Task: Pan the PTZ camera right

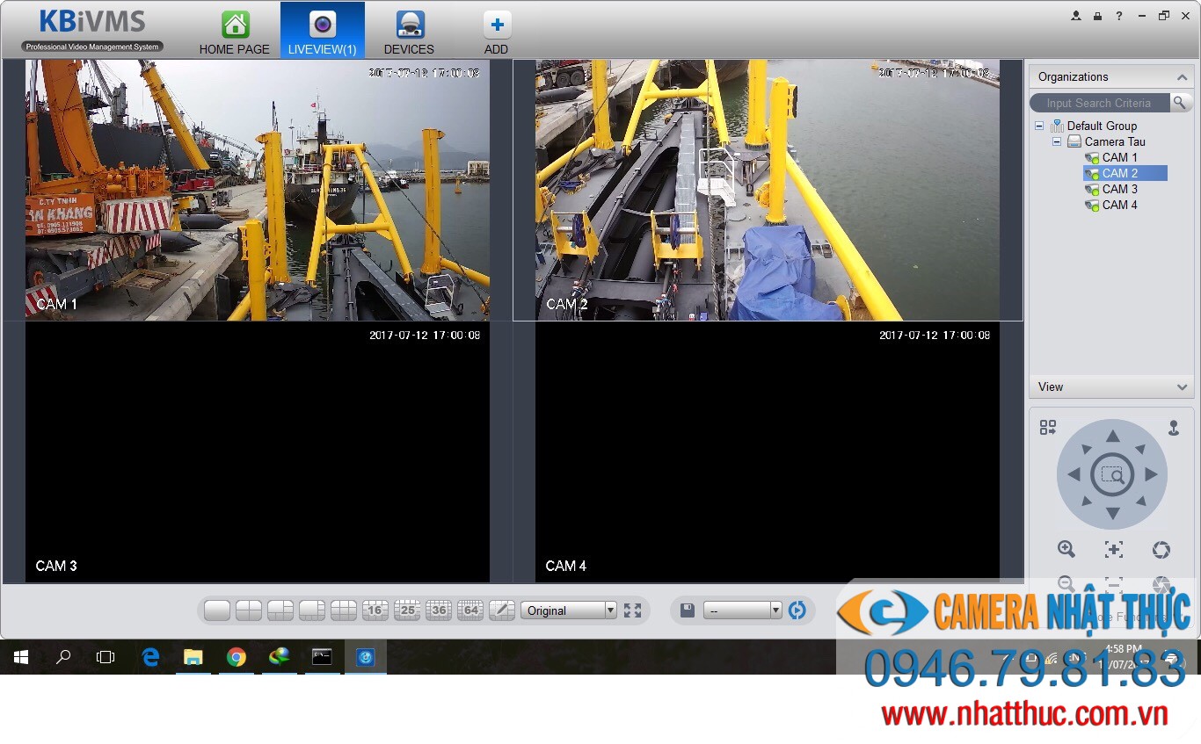Action: tap(1151, 474)
